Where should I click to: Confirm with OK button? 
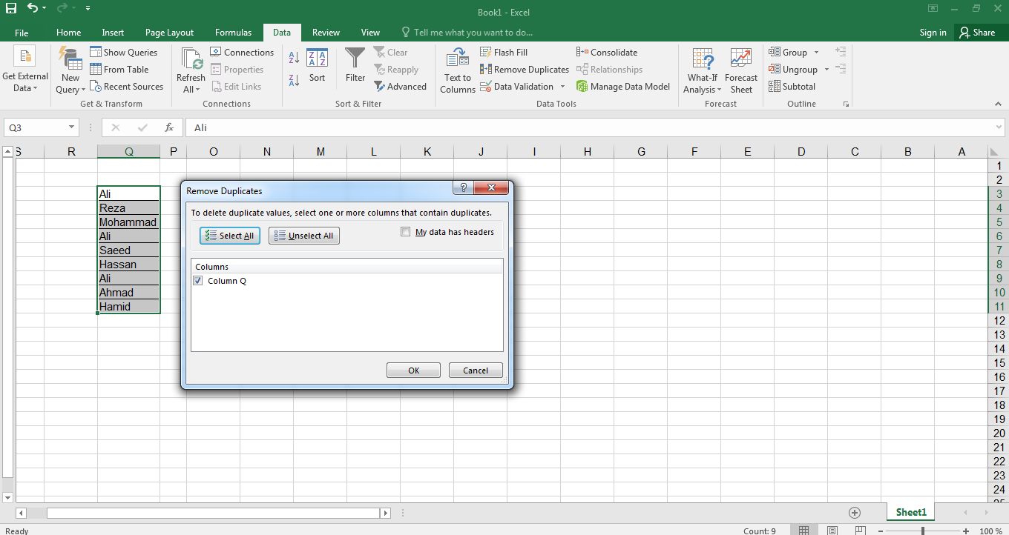pyautogui.click(x=414, y=370)
